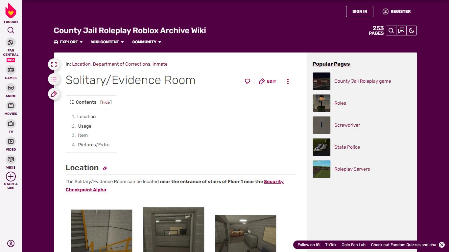
Task: Click the page Edit button
Action: pos(268,81)
